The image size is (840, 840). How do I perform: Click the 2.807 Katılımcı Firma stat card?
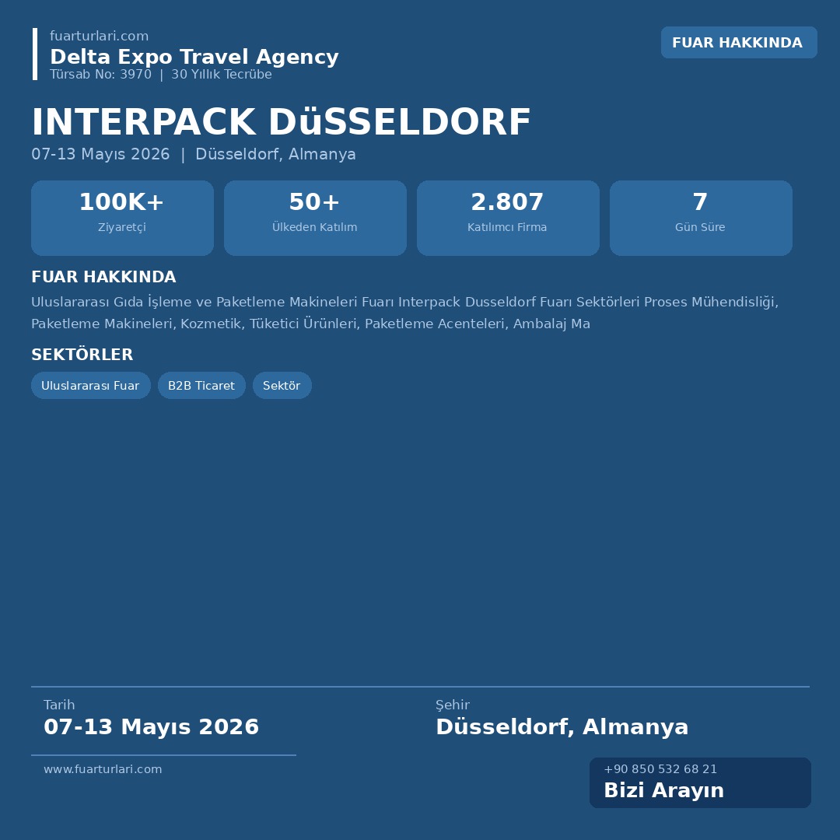508,218
